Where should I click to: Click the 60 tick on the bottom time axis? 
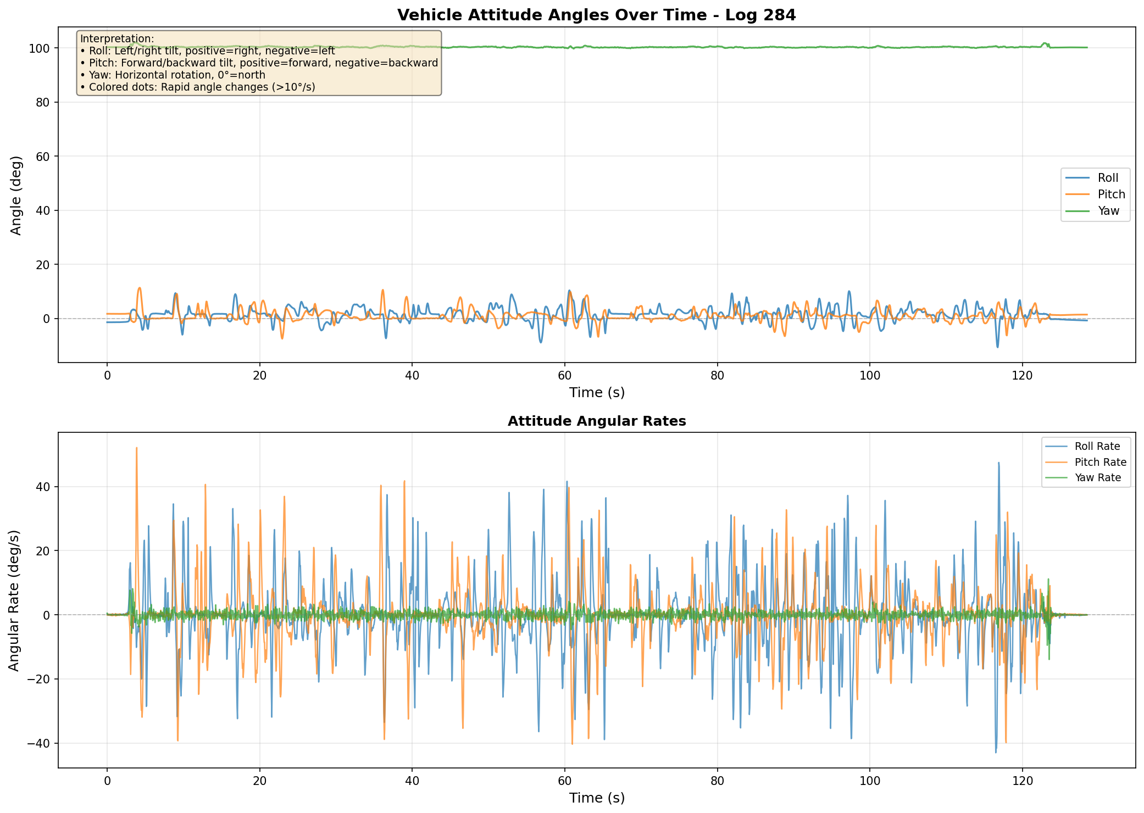tap(564, 781)
